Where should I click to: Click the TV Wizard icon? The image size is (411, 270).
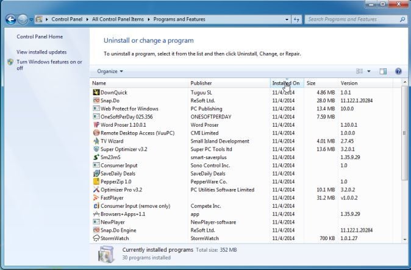(x=96, y=141)
